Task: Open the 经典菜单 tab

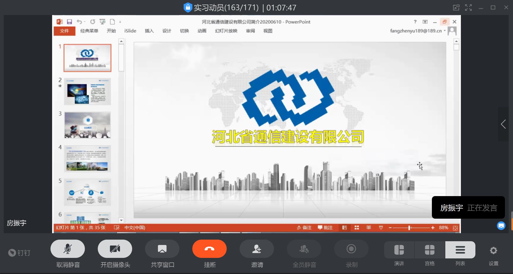Action: point(89,31)
